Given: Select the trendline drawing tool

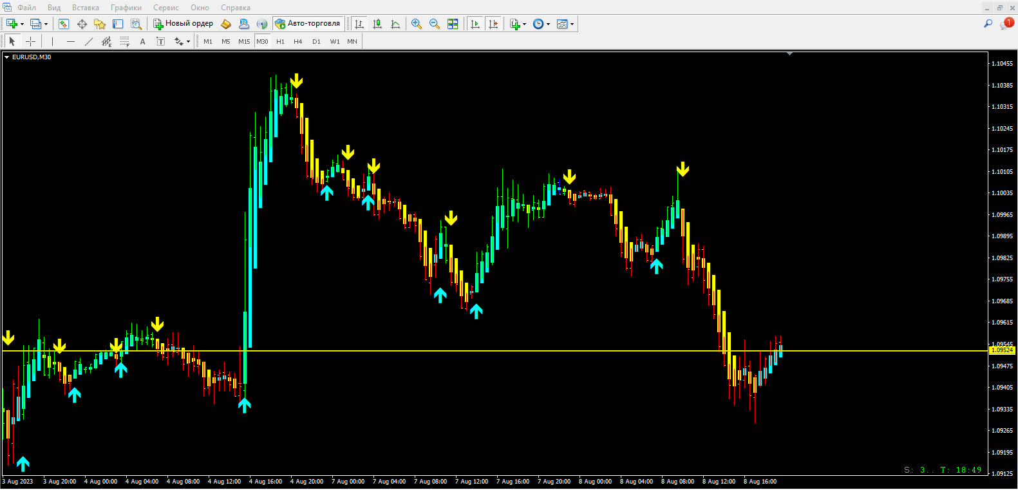Looking at the screenshot, I should 89,41.
